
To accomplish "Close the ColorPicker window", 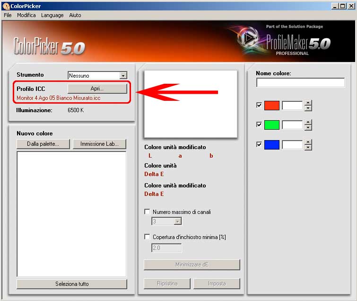I will click(x=351, y=6).
